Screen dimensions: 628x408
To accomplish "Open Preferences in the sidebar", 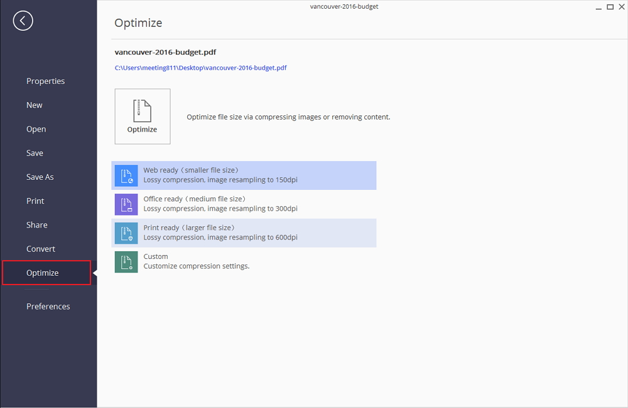I will pyautogui.click(x=48, y=306).
